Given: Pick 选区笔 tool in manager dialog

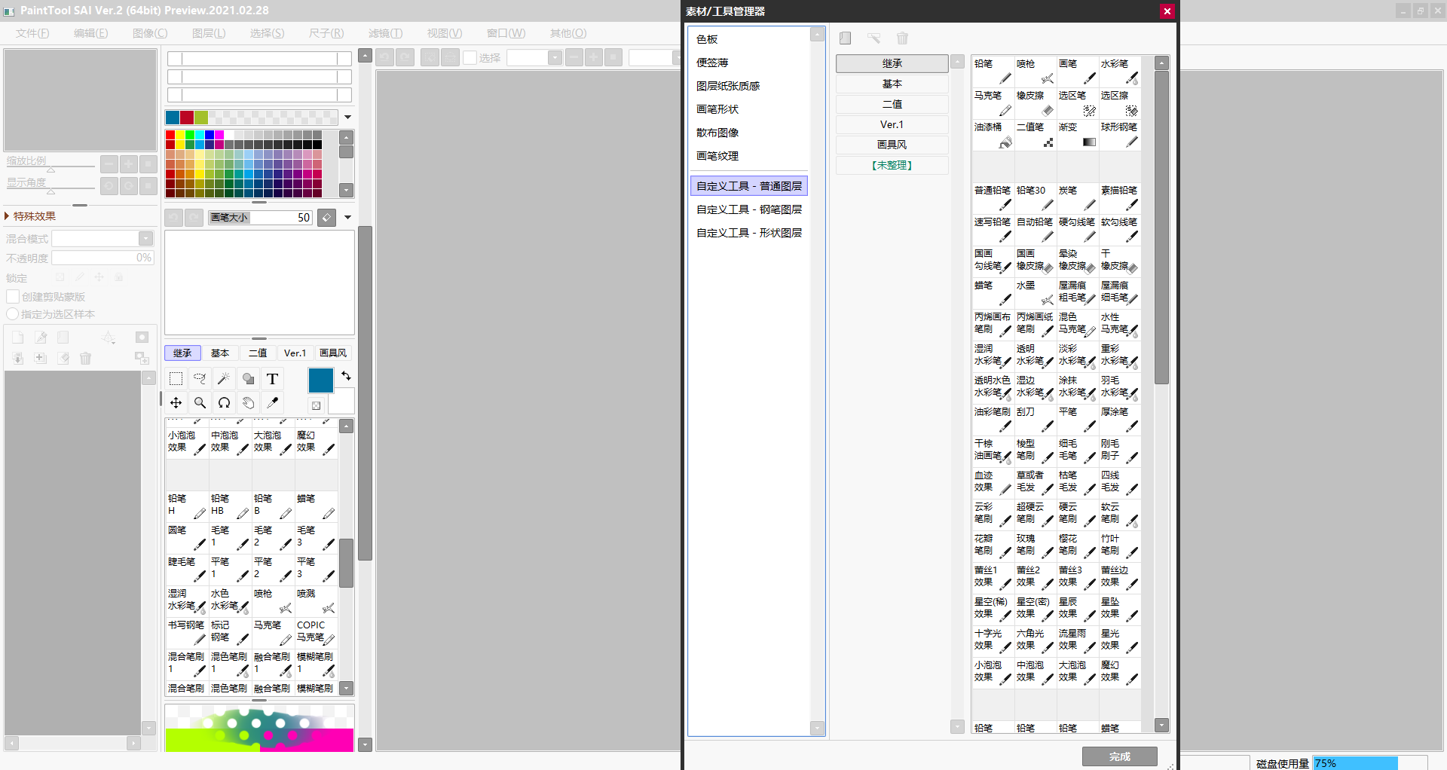Looking at the screenshot, I should (1077, 104).
